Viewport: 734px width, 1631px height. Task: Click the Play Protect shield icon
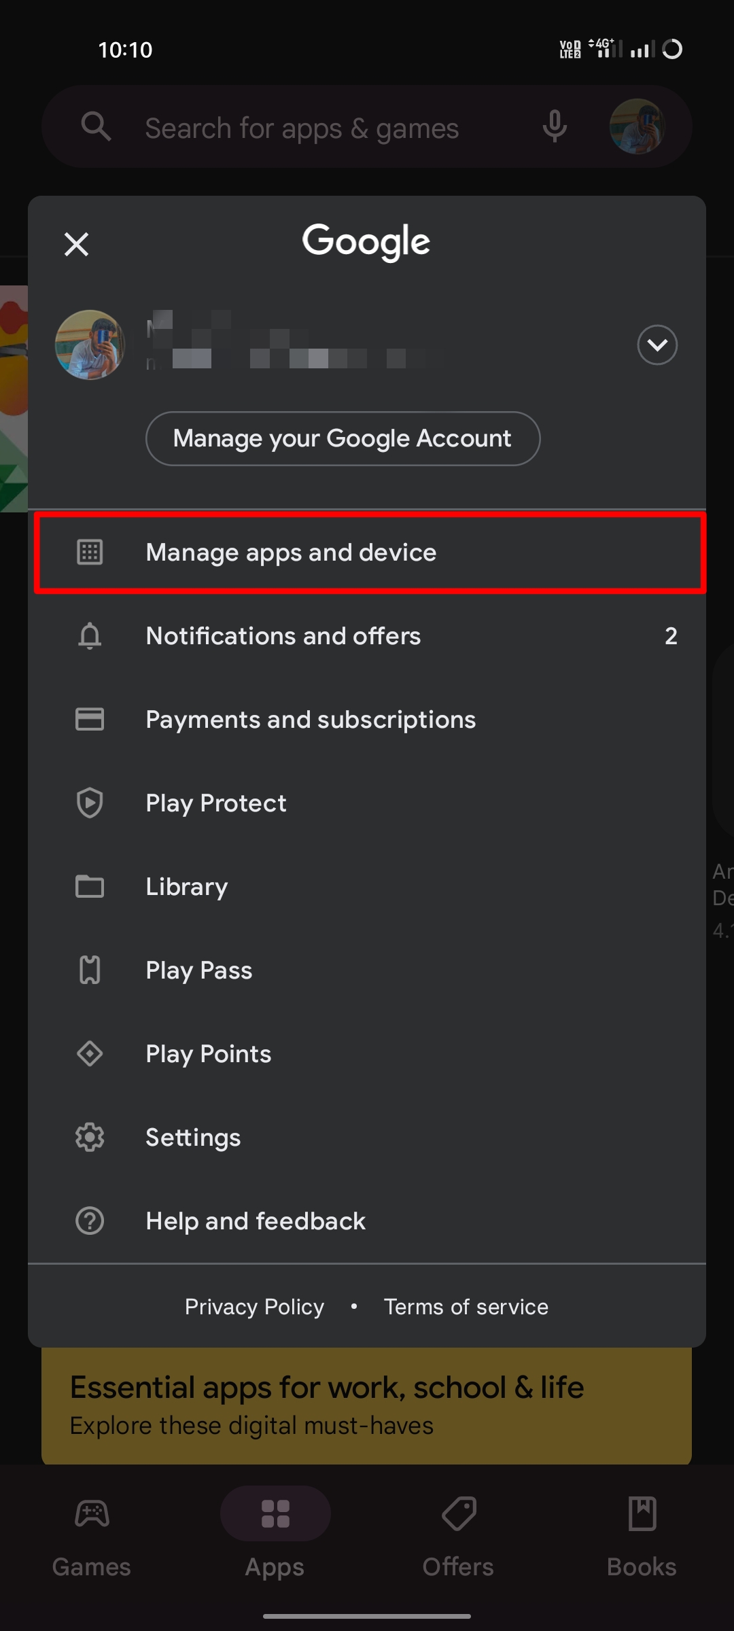click(x=89, y=803)
